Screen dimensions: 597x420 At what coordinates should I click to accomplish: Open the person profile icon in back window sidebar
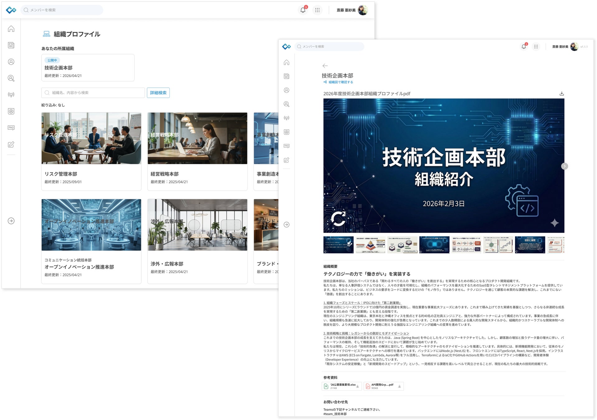11,62
